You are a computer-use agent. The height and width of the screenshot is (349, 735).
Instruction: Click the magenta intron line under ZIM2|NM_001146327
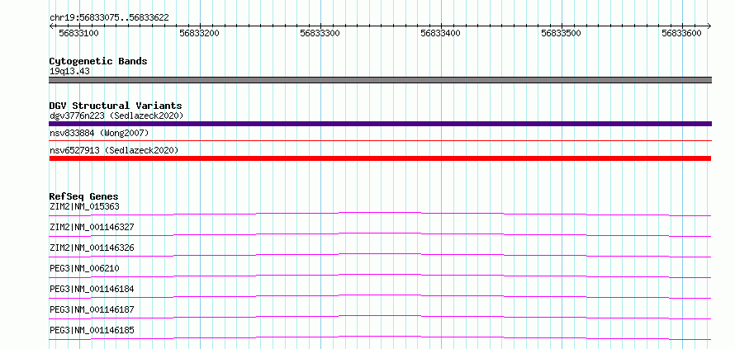click(x=380, y=233)
